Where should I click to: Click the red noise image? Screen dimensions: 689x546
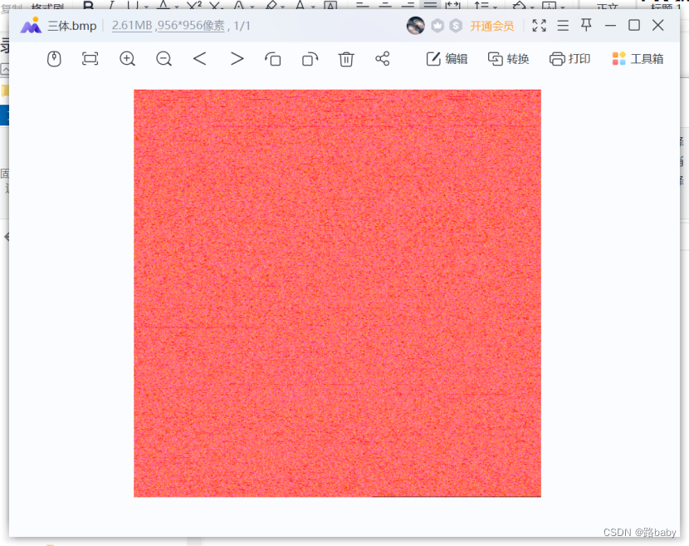click(x=338, y=293)
